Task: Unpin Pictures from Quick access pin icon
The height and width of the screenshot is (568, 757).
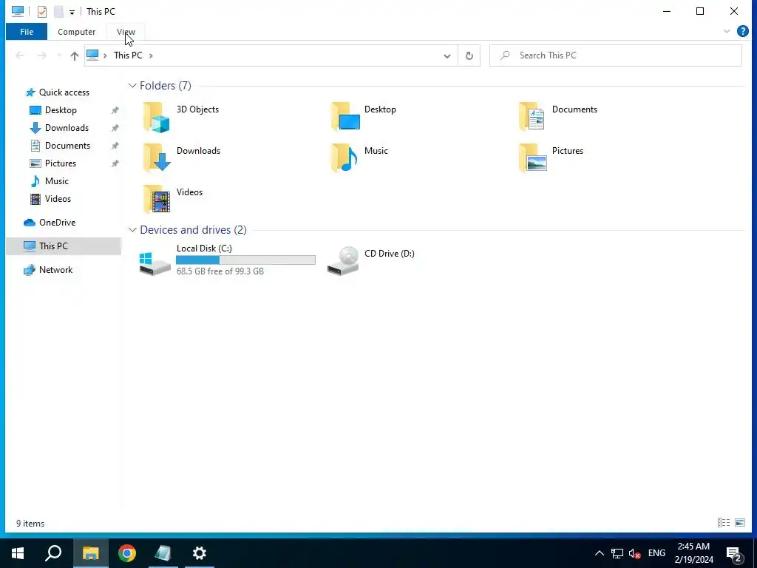Action: (115, 163)
